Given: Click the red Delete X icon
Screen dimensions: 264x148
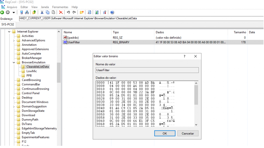Looking at the screenshot, I should tap(61, 12).
